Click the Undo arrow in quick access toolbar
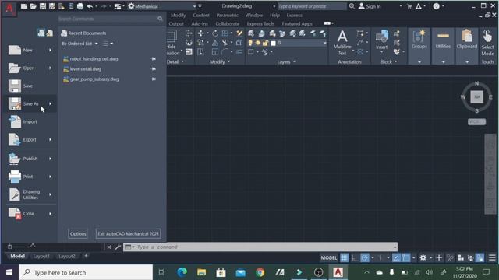Screen dimensions: 499x280 coord(90,6)
